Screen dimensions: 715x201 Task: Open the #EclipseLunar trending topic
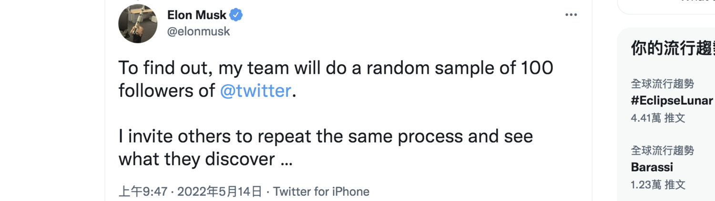click(x=672, y=100)
